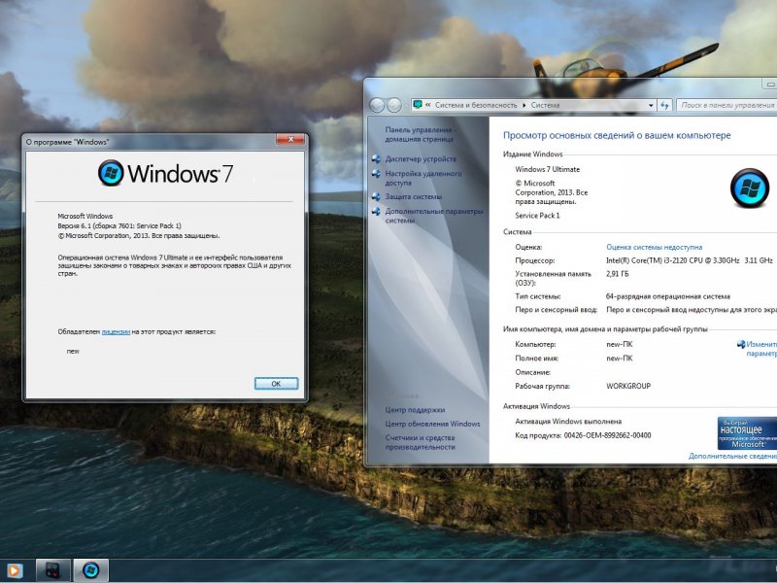Click the WORKGROUP value

click(x=628, y=386)
